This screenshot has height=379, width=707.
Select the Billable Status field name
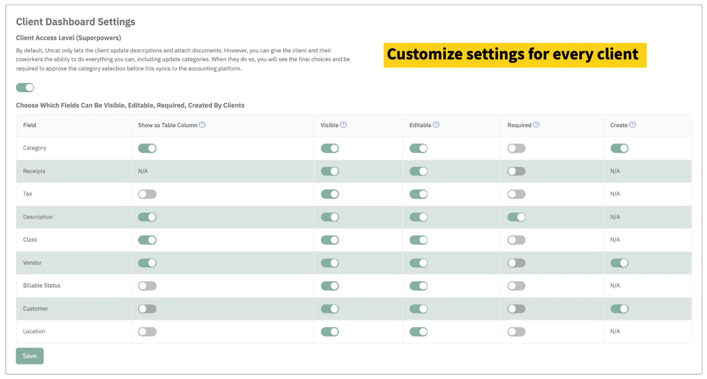coord(41,285)
